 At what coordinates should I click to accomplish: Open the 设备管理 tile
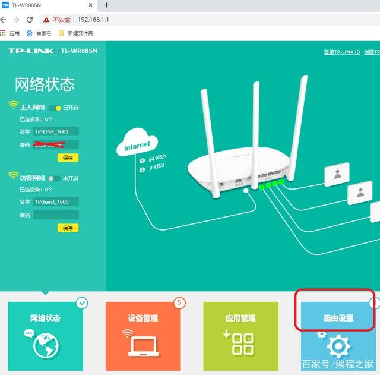pos(143,336)
